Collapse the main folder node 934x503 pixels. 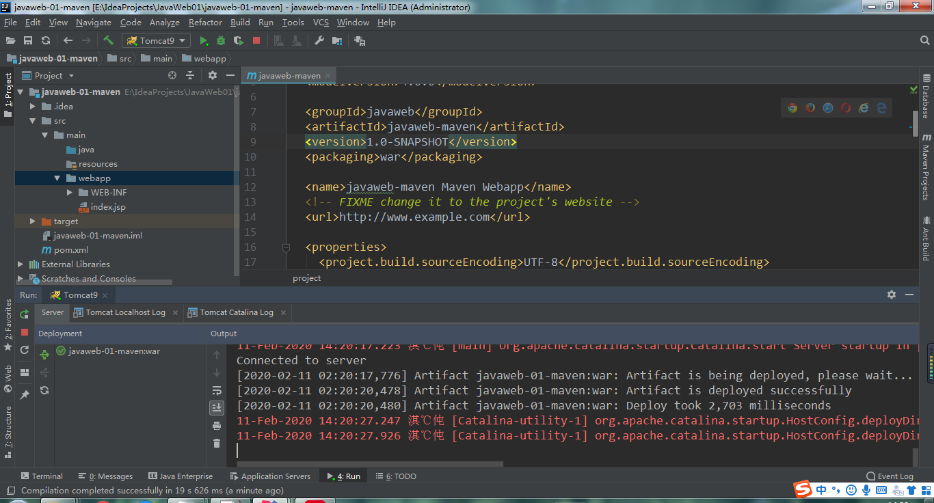[45, 135]
